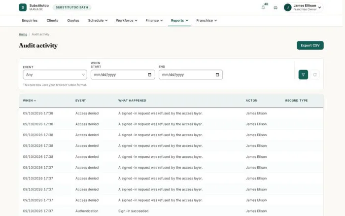
Task: Click the Event column header
Action: pos(80,101)
